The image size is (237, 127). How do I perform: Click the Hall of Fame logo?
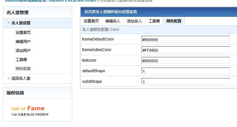tap(28, 108)
